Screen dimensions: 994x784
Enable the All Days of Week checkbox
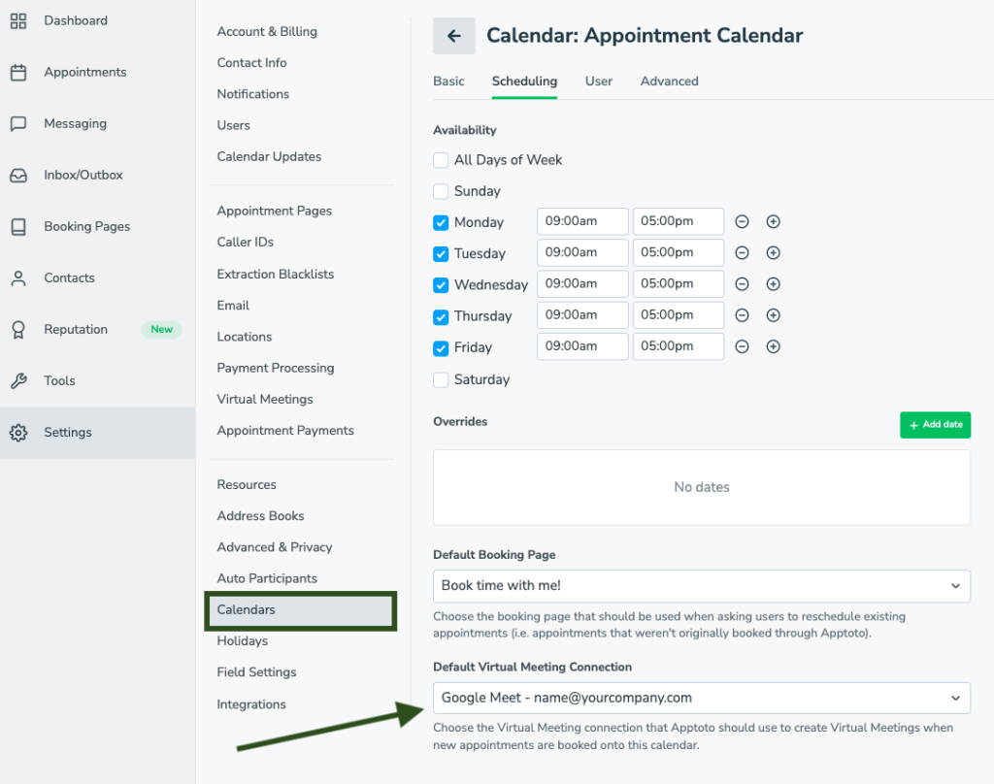(x=441, y=160)
